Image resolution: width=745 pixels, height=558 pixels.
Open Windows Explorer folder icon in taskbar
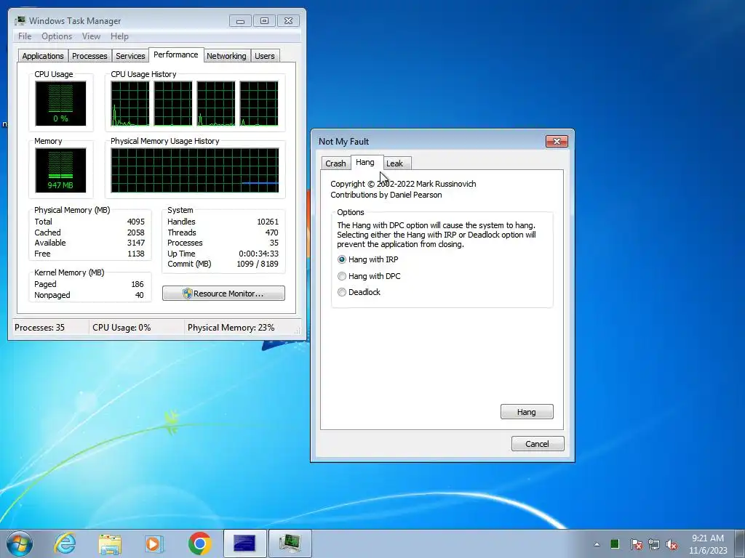(x=110, y=543)
